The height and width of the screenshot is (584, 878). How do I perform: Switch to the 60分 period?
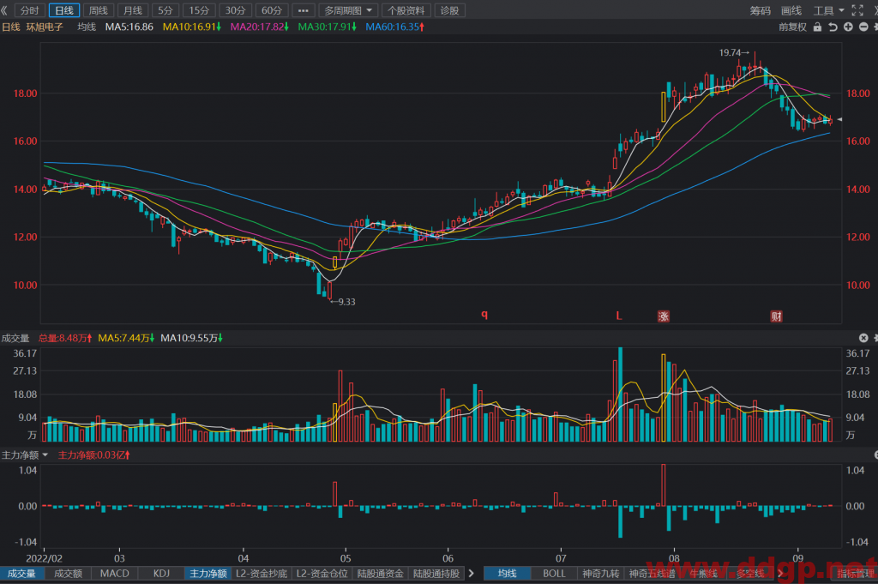272,10
